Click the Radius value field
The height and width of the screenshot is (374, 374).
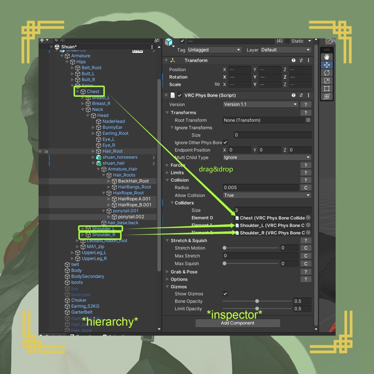point(260,187)
